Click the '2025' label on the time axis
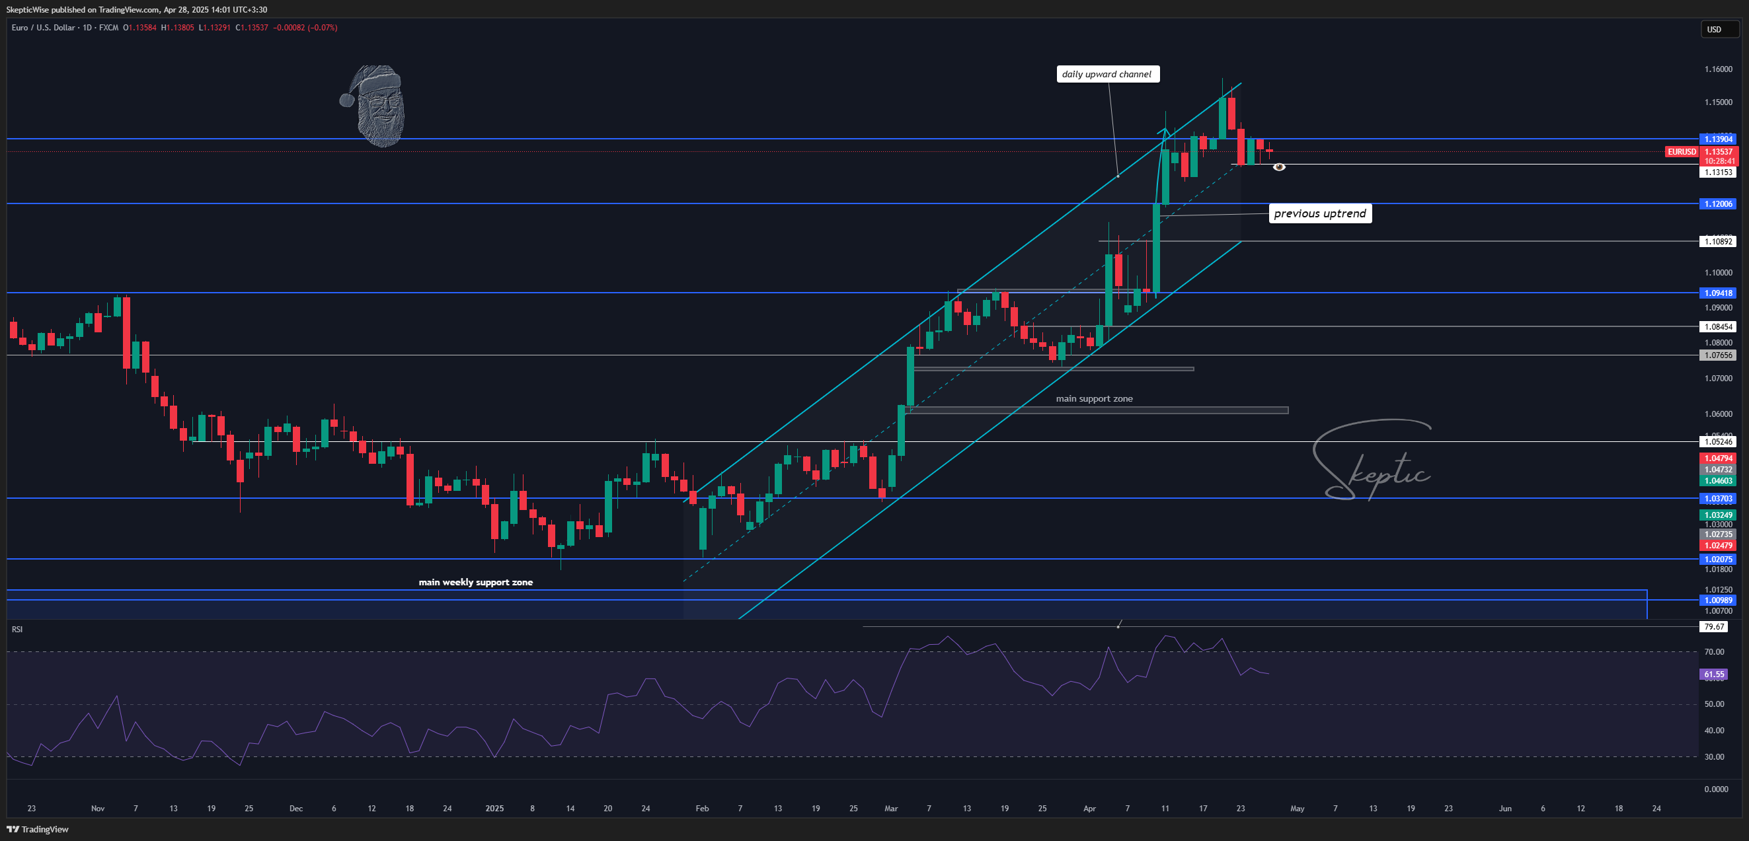The image size is (1749, 841). pyautogui.click(x=494, y=809)
